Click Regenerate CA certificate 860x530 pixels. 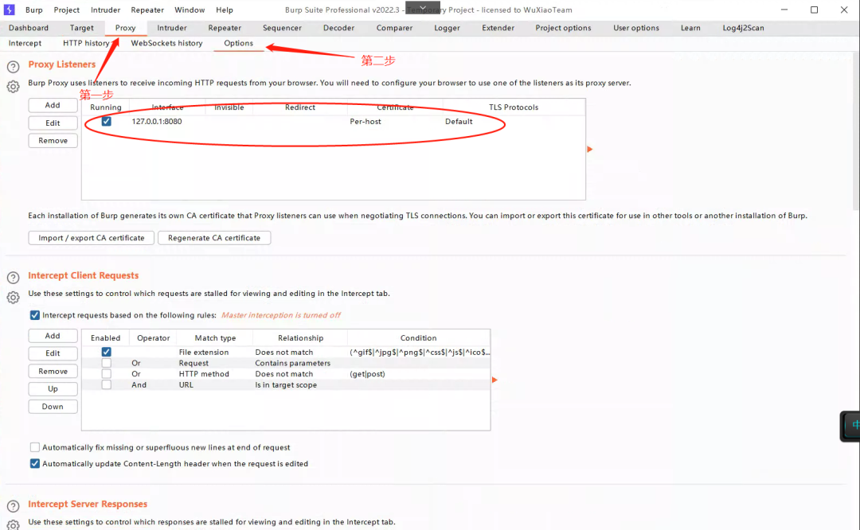(214, 238)
